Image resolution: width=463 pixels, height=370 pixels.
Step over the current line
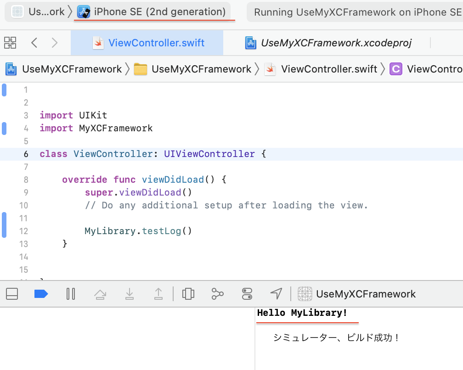pyautogui.click(x=100, y=294)
